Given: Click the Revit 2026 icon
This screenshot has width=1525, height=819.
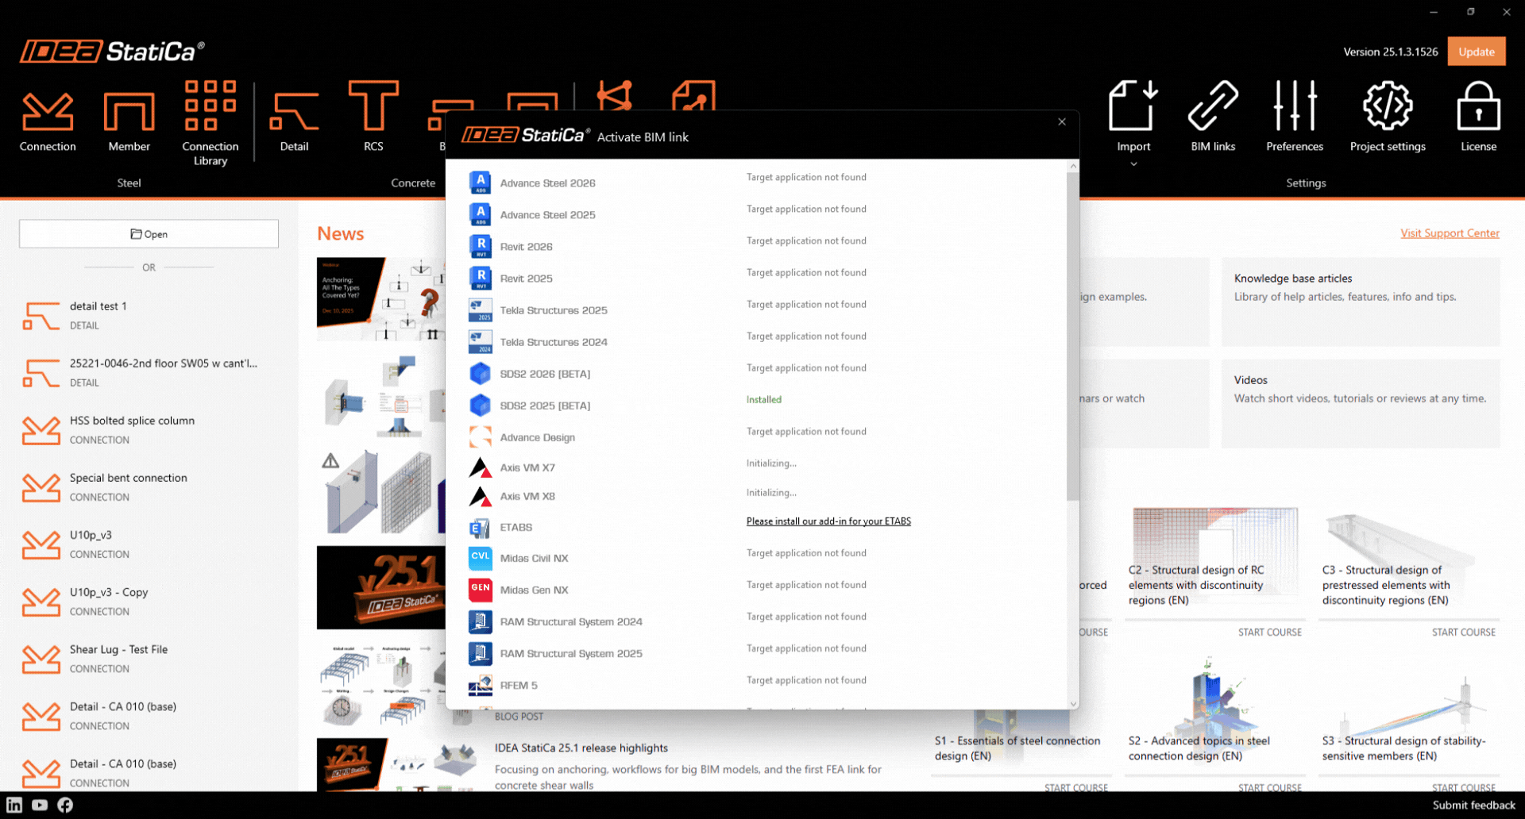Looking at the screenshot, I should pyautogui.click(x=480, y=246).
